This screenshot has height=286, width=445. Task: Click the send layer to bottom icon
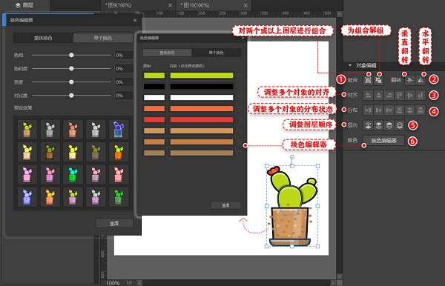click(x=399, y=125)
